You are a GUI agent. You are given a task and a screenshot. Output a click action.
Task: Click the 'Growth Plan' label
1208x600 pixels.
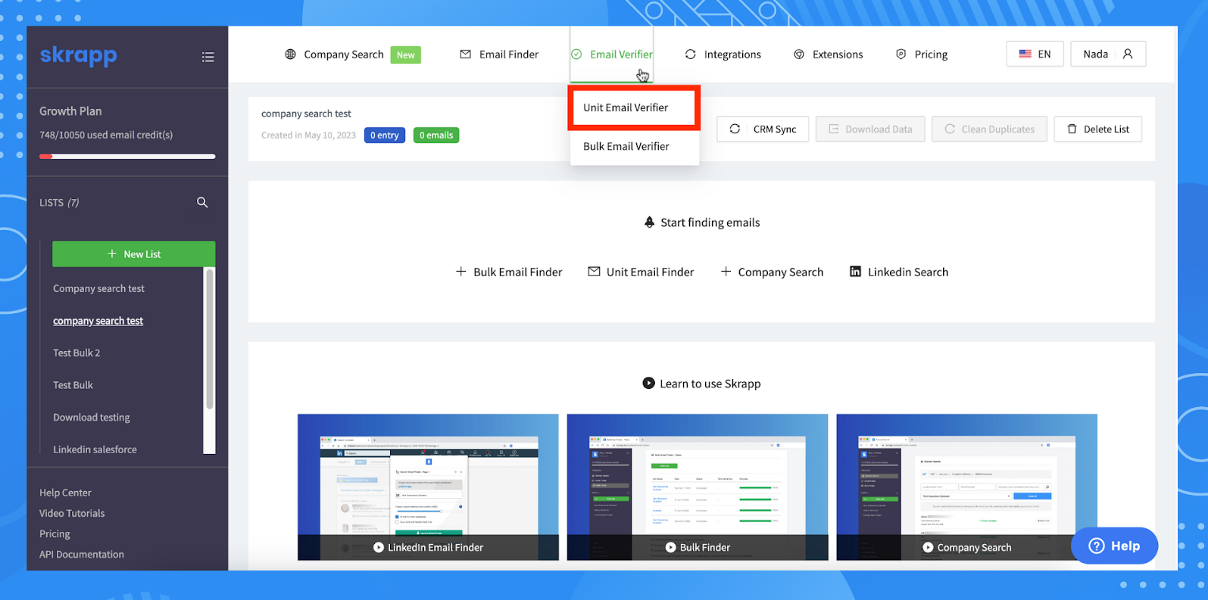pyautogui.click(x=70, y=110)
